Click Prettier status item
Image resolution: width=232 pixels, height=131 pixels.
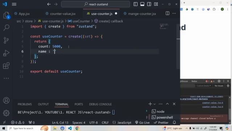pos(161,123)
